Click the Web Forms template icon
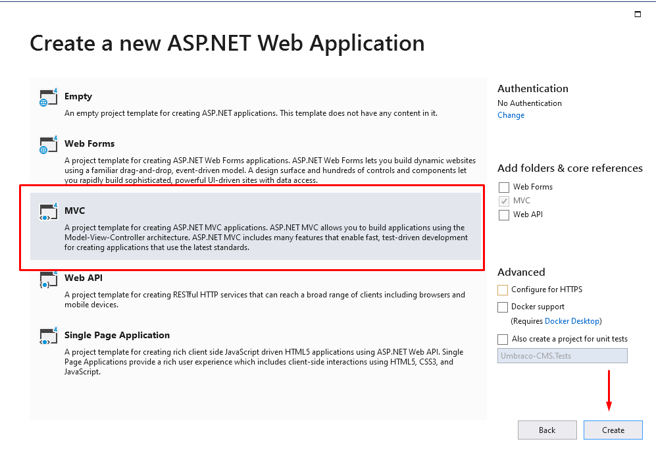656x456 pixels. pyautogui.click(x=49, y=145)
